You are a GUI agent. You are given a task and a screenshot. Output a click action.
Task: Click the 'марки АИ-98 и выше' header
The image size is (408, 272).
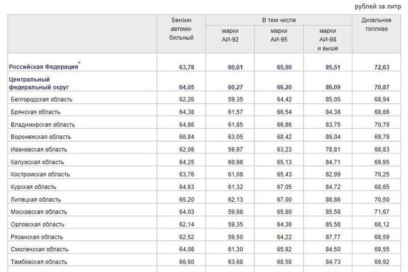[328, 40]
